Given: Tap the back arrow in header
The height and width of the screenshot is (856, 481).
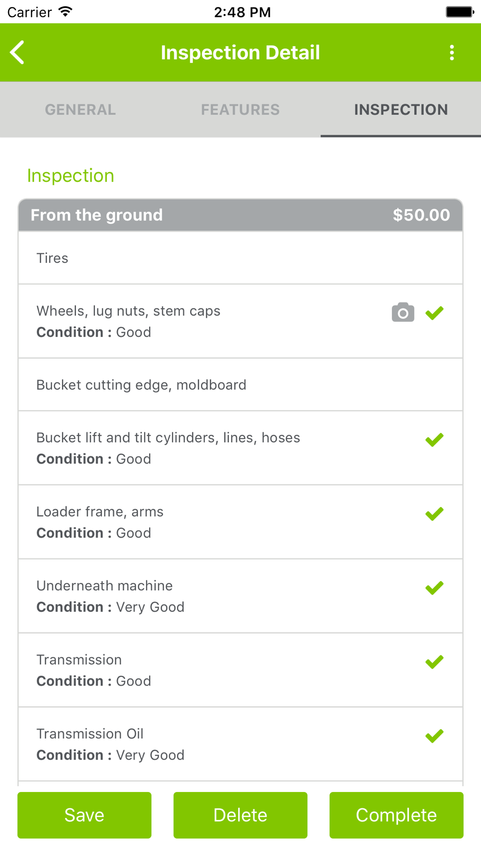Looking at the screenshot, I should (x=18, y=52).
